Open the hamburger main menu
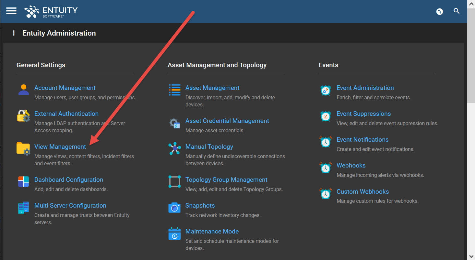The width and height of the screenshot is (475, 260). [x=11, y=11]
